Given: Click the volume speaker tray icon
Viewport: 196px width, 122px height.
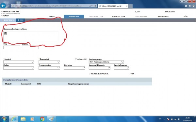Looking at the screenshot, I should [179, 119].
